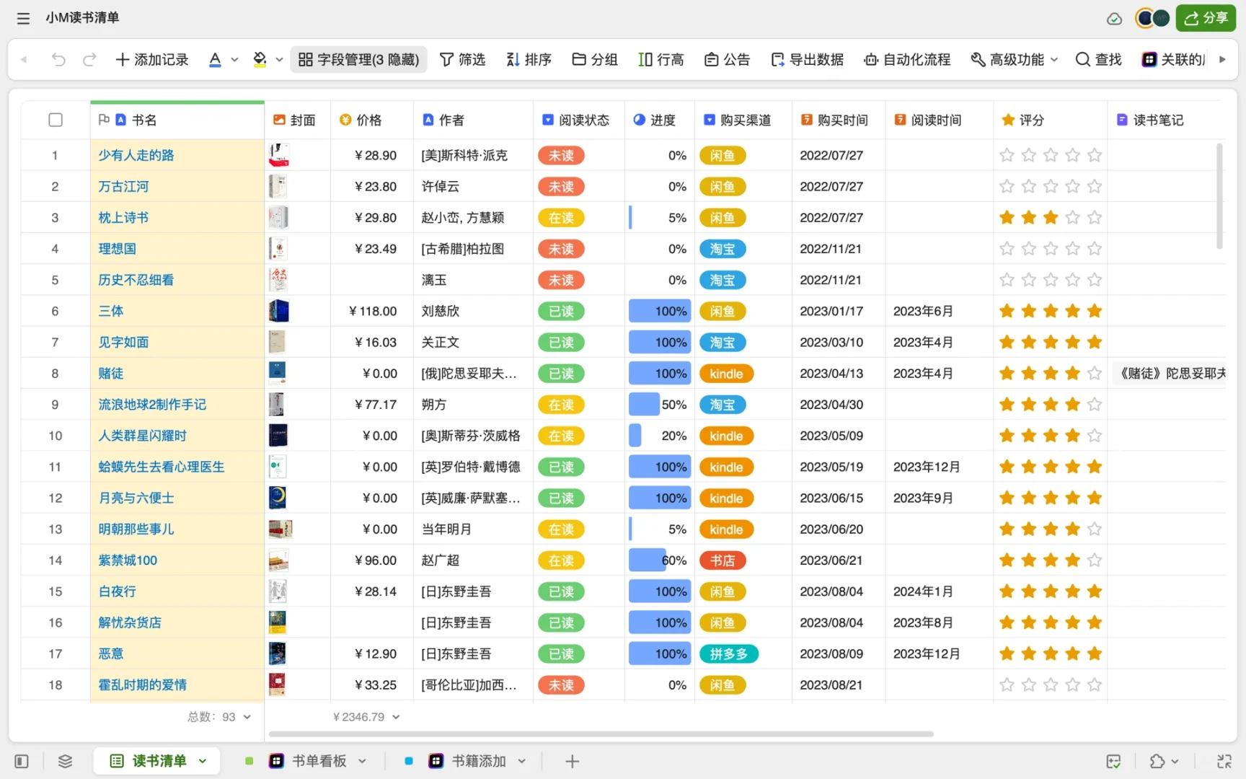Click 导出数据 to export data
The height and width of the screenshot is (779, 1246).
pyautogui.click(x=807, y=59)
